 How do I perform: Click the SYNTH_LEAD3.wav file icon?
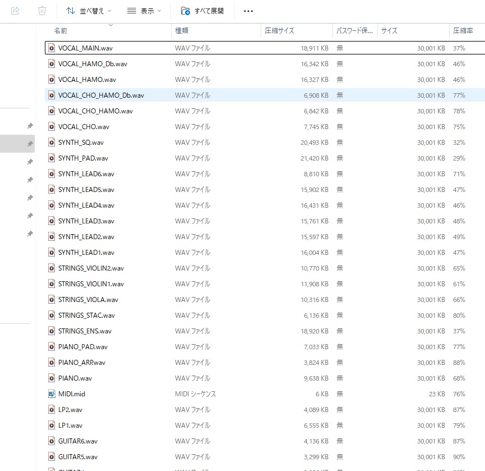click(52, 221)
